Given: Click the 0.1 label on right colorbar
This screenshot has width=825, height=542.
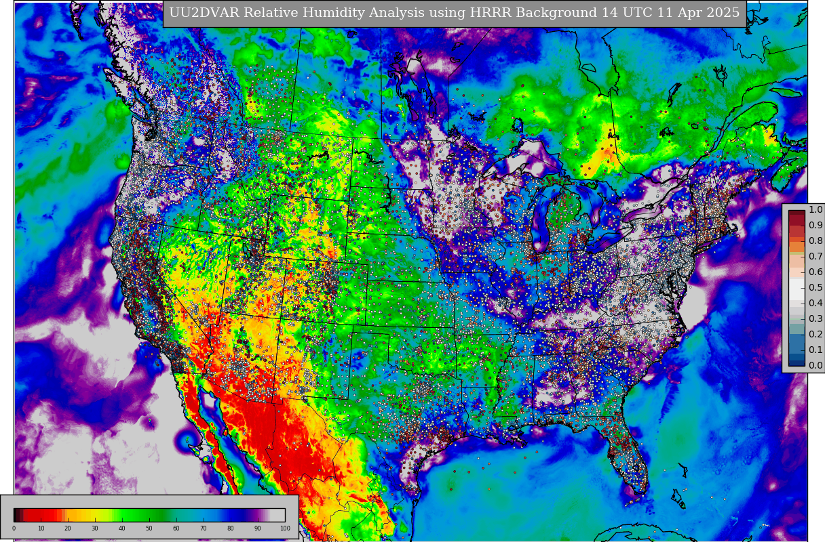Looking at the screenshot, I should tap(816, 350).
